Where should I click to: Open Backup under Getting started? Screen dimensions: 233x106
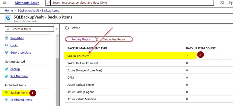15,69
